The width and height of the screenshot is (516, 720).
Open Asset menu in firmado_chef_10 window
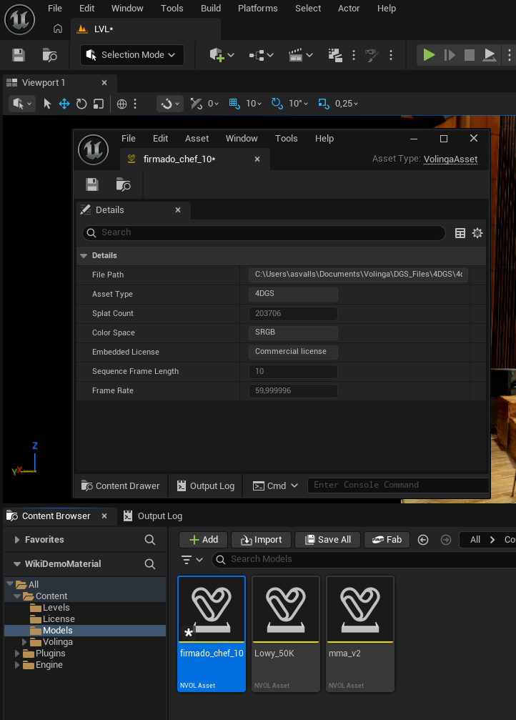(197, 138)
